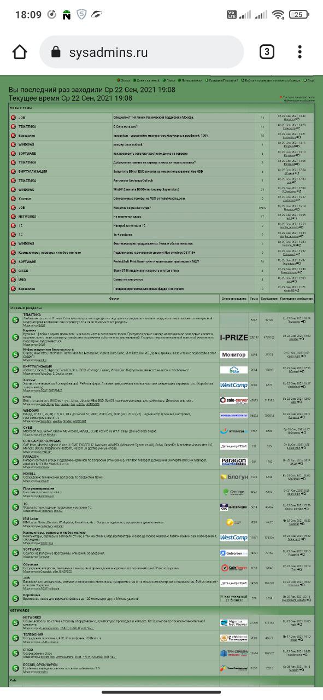This screenshot has height=700, width=323.
Task: Open 'Войти и проверить личные сообщения' menu link
Action: coord(272,80)
